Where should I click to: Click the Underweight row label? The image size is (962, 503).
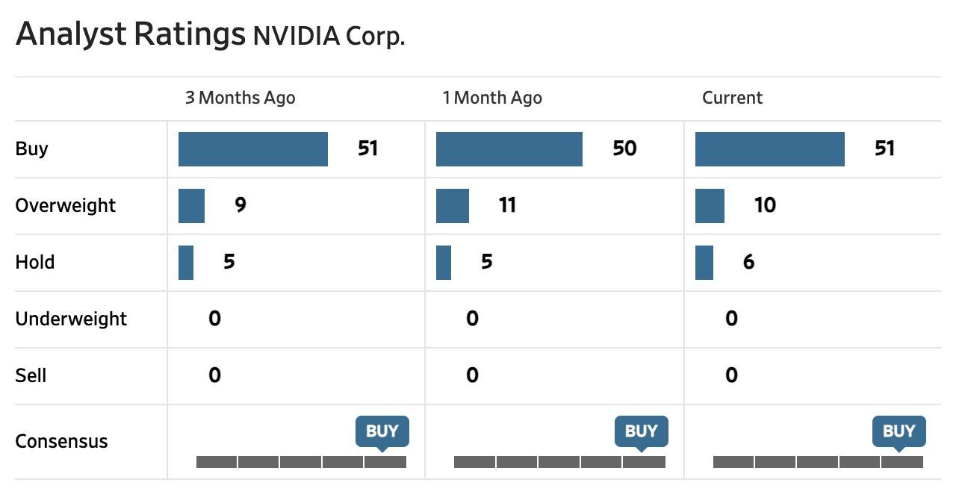(71, 319)
